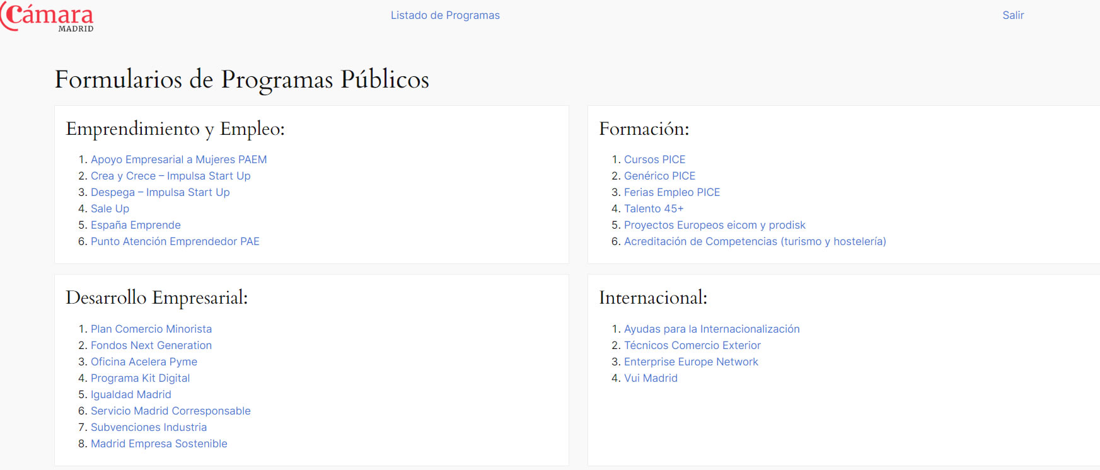Open Oficina Acelera Pyme form
The image size is (1100, 470).
pyautogui.click(x=144, y=362)
